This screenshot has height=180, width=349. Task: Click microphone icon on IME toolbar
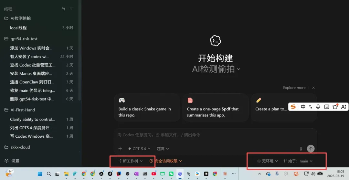click(318, 107)
